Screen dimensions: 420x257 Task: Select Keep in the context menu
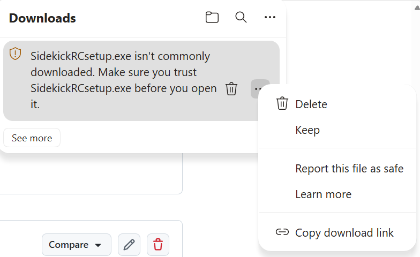click(x=337, y=130)
